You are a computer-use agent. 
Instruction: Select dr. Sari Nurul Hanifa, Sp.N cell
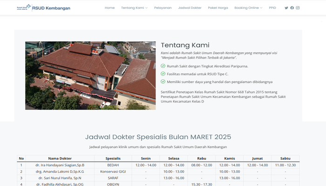point(60,178)
